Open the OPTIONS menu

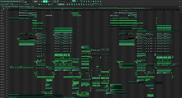[x=14, y=1]
